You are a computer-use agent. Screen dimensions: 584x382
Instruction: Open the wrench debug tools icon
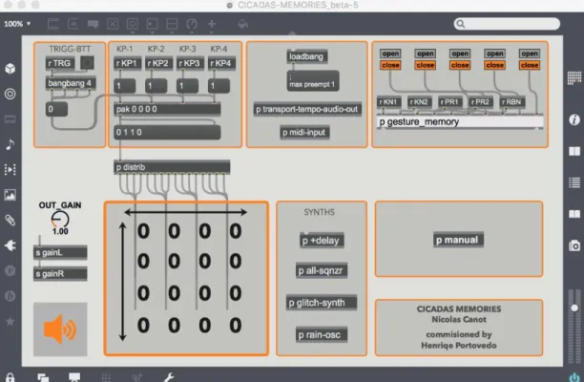pos(168,377)
